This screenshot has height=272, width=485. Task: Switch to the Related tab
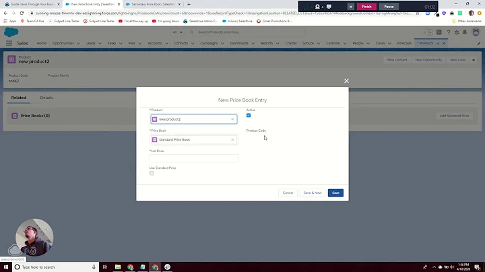(19, 98)
